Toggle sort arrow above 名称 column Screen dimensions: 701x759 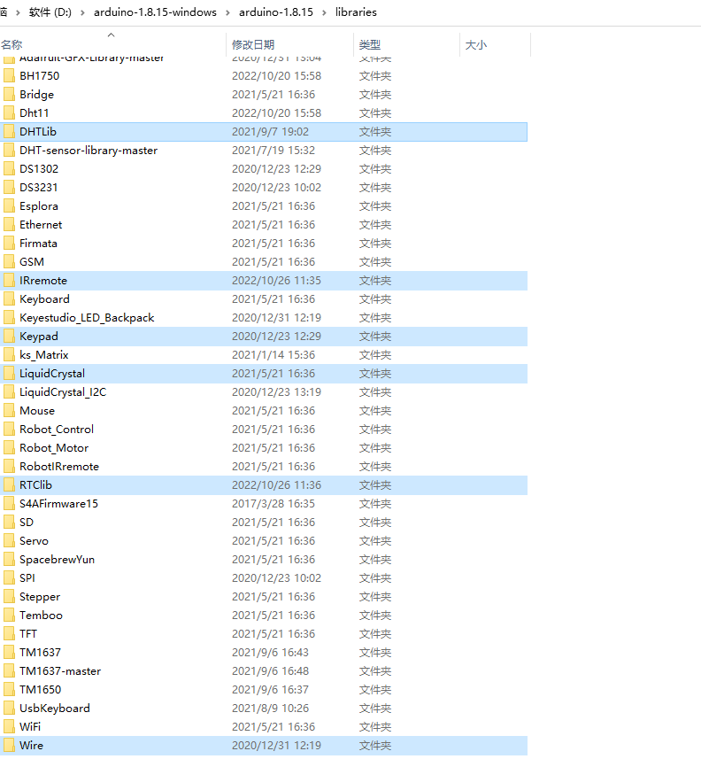[112, 35]
